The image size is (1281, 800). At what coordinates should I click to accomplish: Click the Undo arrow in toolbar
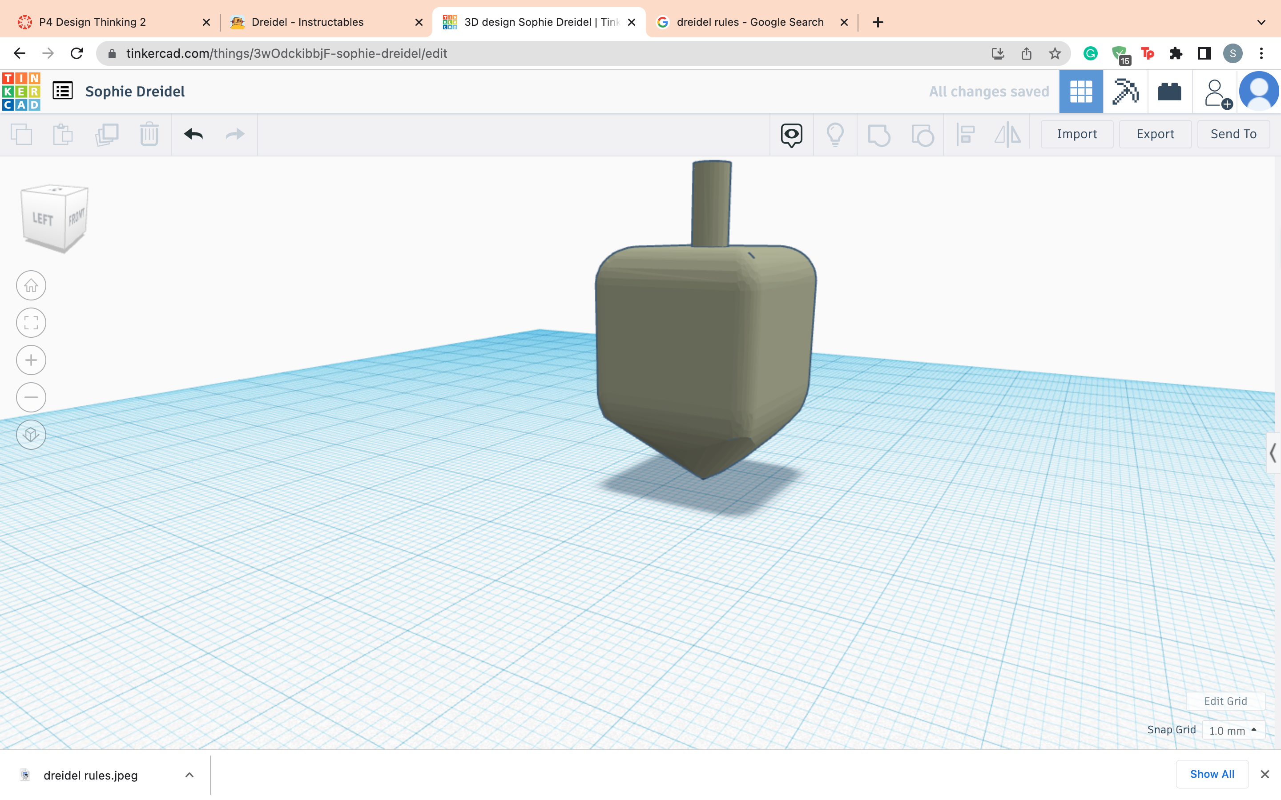click(x=193, y=134)
